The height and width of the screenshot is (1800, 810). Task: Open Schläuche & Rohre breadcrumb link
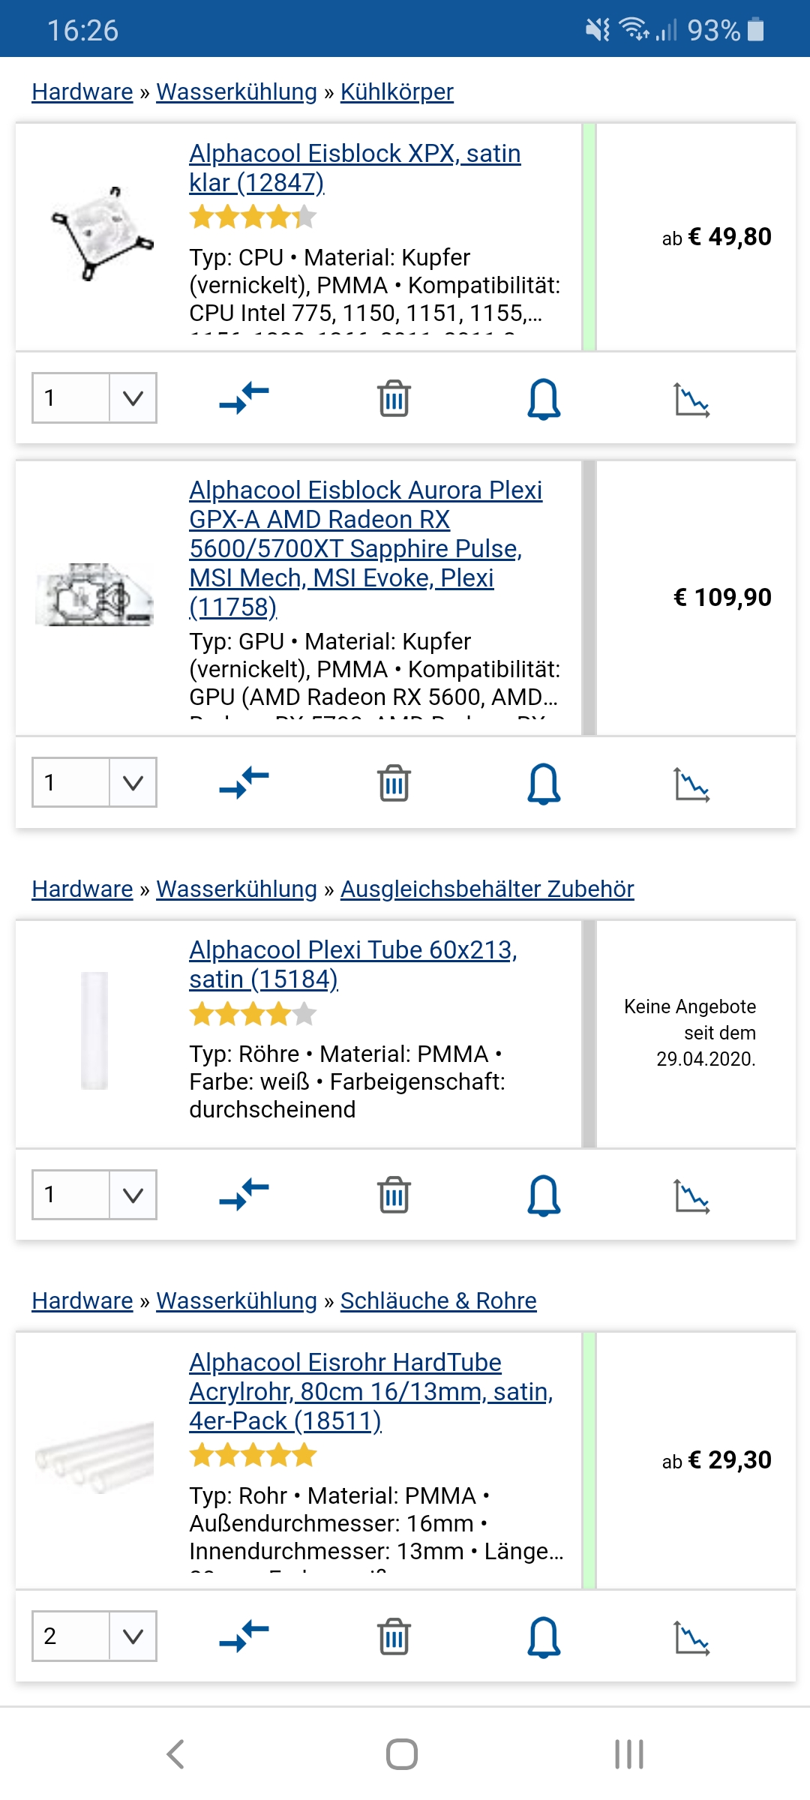coord(439,1300)
